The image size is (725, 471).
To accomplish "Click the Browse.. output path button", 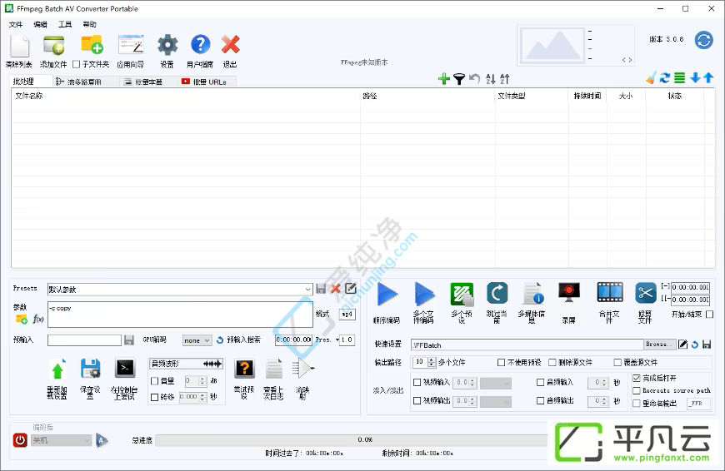I will coord(659,345).
